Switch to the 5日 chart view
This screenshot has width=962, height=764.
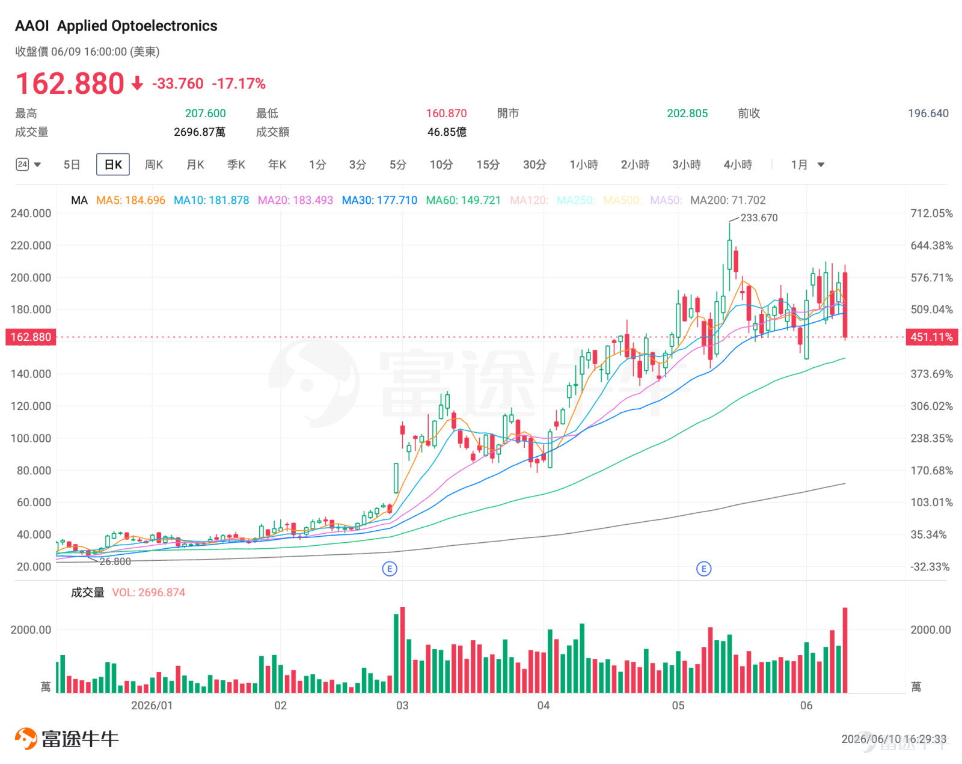[x=72, y=165]
